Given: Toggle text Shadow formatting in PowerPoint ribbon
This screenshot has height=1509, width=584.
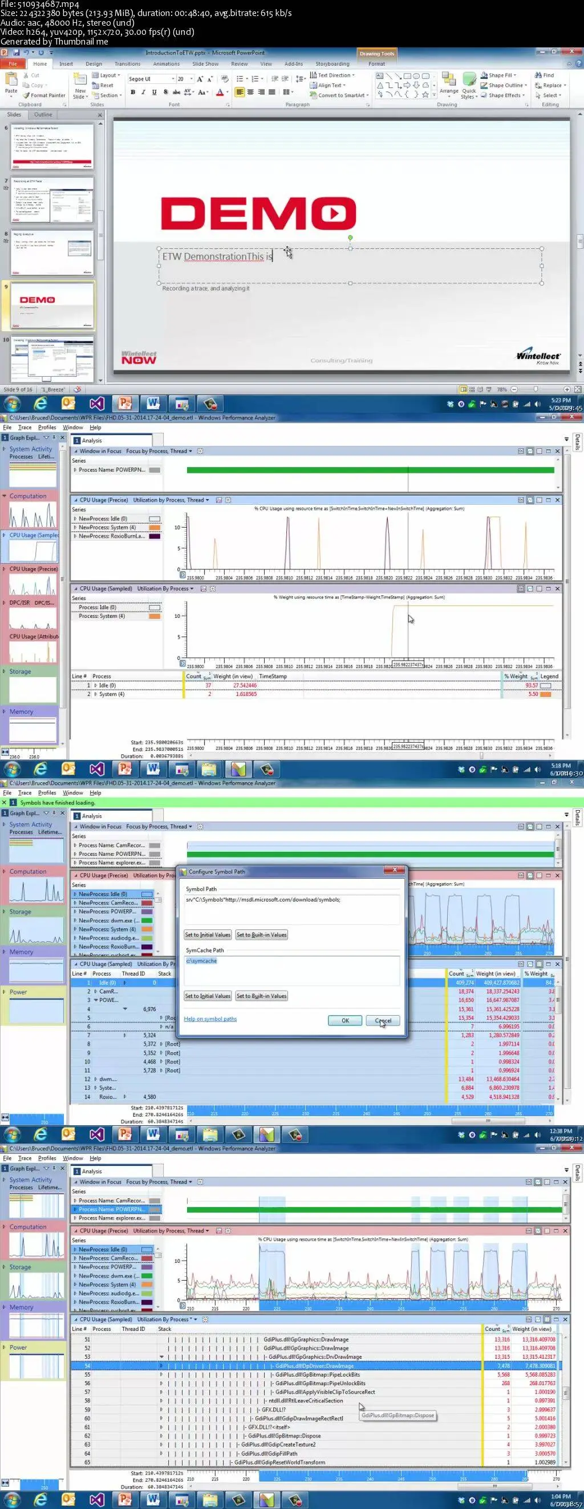Looking at the screenshot, I should [x=165, y=92].
